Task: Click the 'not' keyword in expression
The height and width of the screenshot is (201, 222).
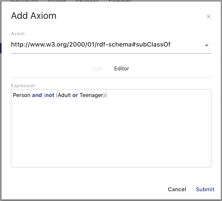Action: coord(50,95)
